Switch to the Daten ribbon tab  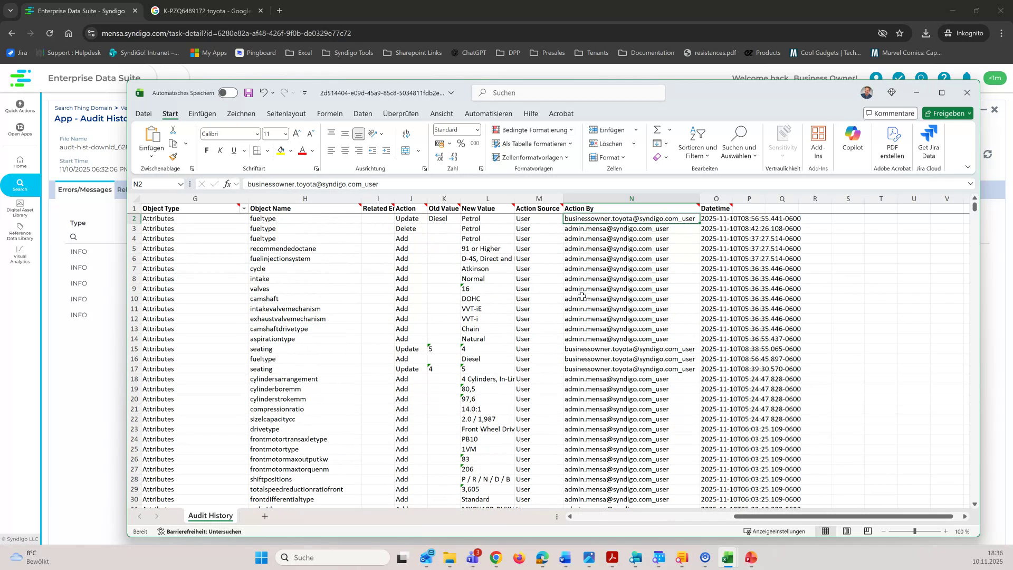click(363, 113)
